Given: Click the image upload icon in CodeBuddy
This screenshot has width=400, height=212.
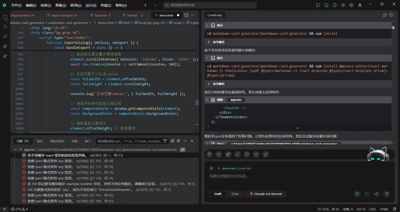Looking at the screenshot, I should pyautogui.click(x=247, y=154).
